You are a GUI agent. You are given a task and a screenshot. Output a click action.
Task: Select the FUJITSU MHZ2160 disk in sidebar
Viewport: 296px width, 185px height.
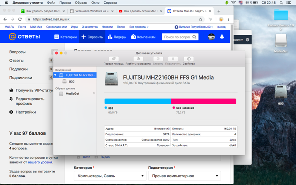pyautogui.click(x=75, y=75)
